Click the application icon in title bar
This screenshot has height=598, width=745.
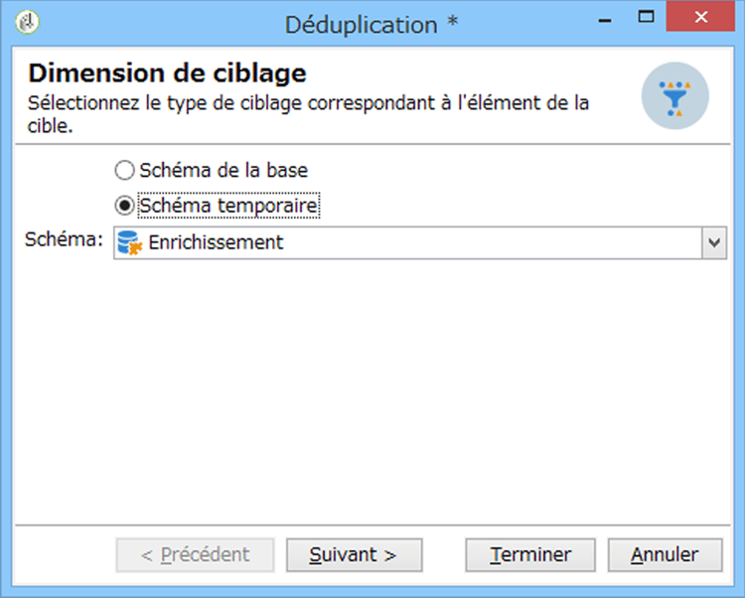pos(27,22)
